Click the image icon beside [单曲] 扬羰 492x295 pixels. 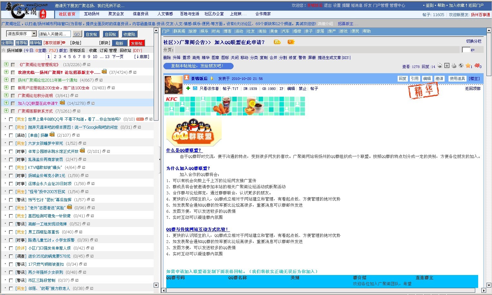click(x=52, y=135)
